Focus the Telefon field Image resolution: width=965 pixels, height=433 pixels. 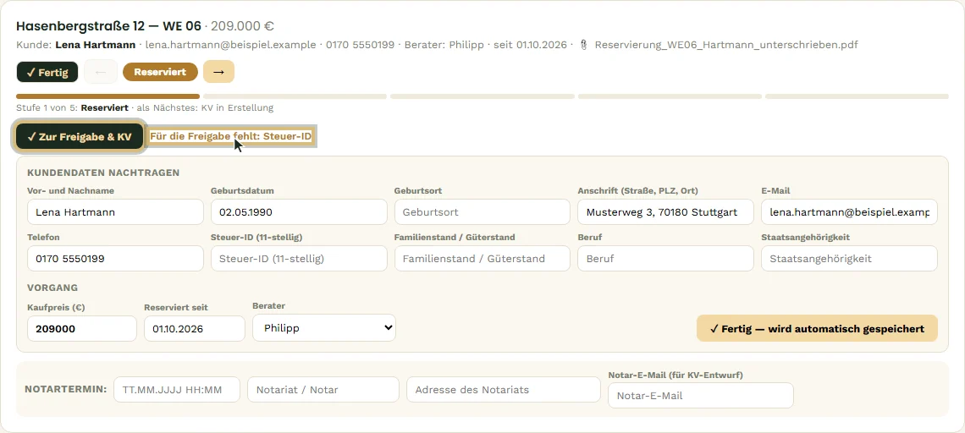click(115, 259)
